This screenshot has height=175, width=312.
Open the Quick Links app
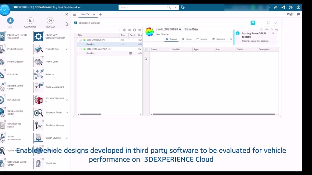click(x=3, y=75)
